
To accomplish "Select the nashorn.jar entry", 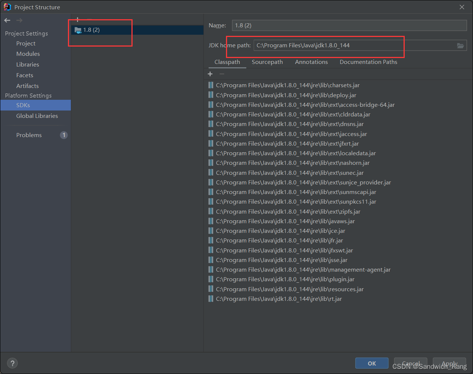I will [289, 163].
